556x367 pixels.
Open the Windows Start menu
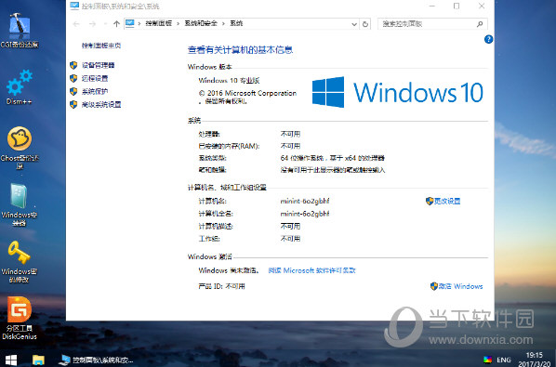pos(10,360)
